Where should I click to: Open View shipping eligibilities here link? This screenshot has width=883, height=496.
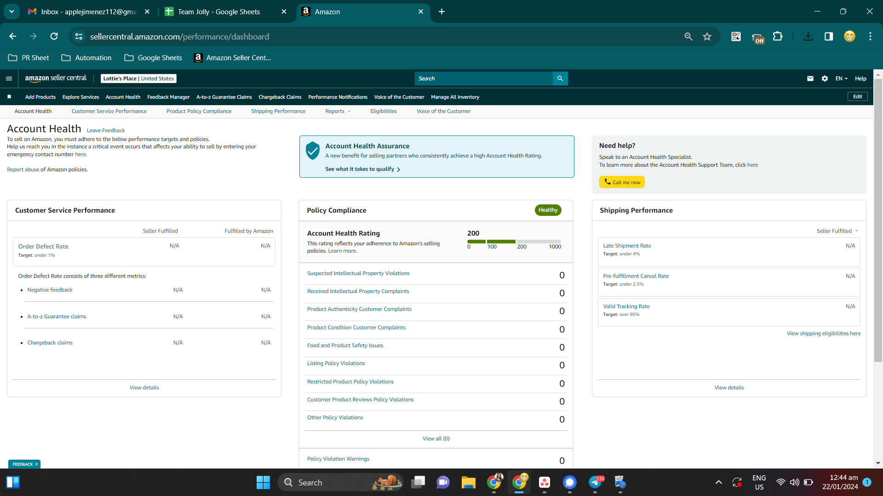click(x=824, y=333)
